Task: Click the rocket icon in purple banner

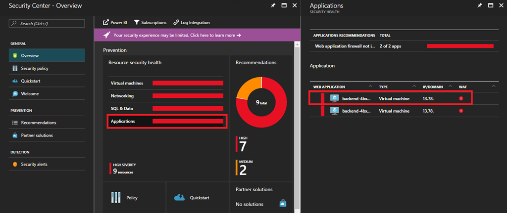Action: 106,35
